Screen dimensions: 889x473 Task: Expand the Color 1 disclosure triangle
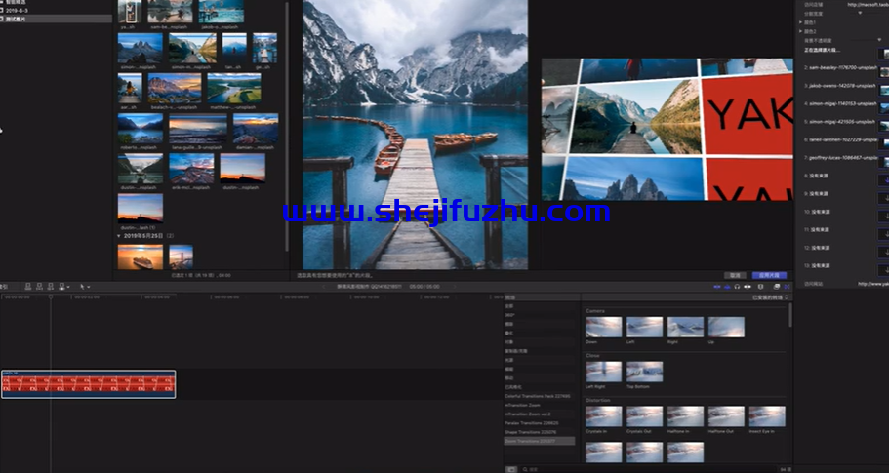pyautogui.click(x=800, y=22)
